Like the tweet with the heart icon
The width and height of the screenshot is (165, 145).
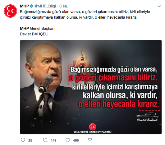pos(68,140)
